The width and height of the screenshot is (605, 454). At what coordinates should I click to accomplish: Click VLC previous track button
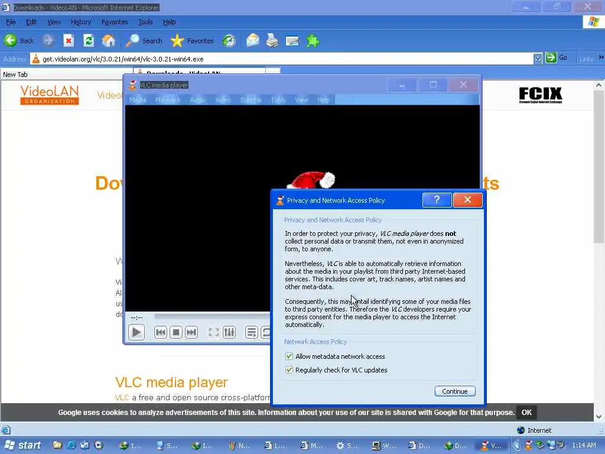coord(161,332)
